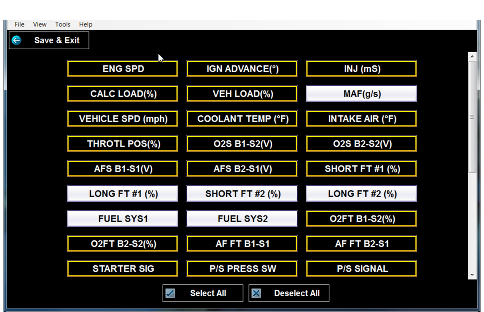Viewport: 484px width, 312px height.
Task: Toggle the LONG FT #1 (%) parameter
Action: tap(123, 194)
